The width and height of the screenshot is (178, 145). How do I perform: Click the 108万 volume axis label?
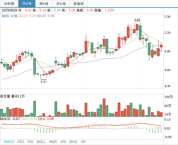click(169, 97)
